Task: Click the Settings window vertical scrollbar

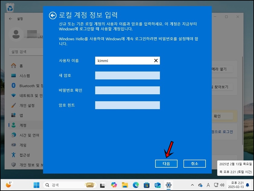Action: tap(242, 100)
